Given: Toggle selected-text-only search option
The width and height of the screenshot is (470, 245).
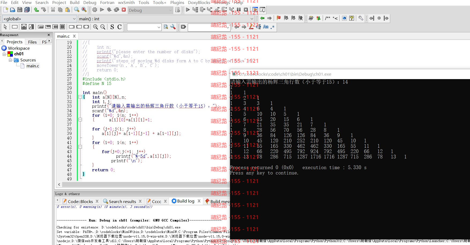Looking at the screenshot, I should coord(258,27).
